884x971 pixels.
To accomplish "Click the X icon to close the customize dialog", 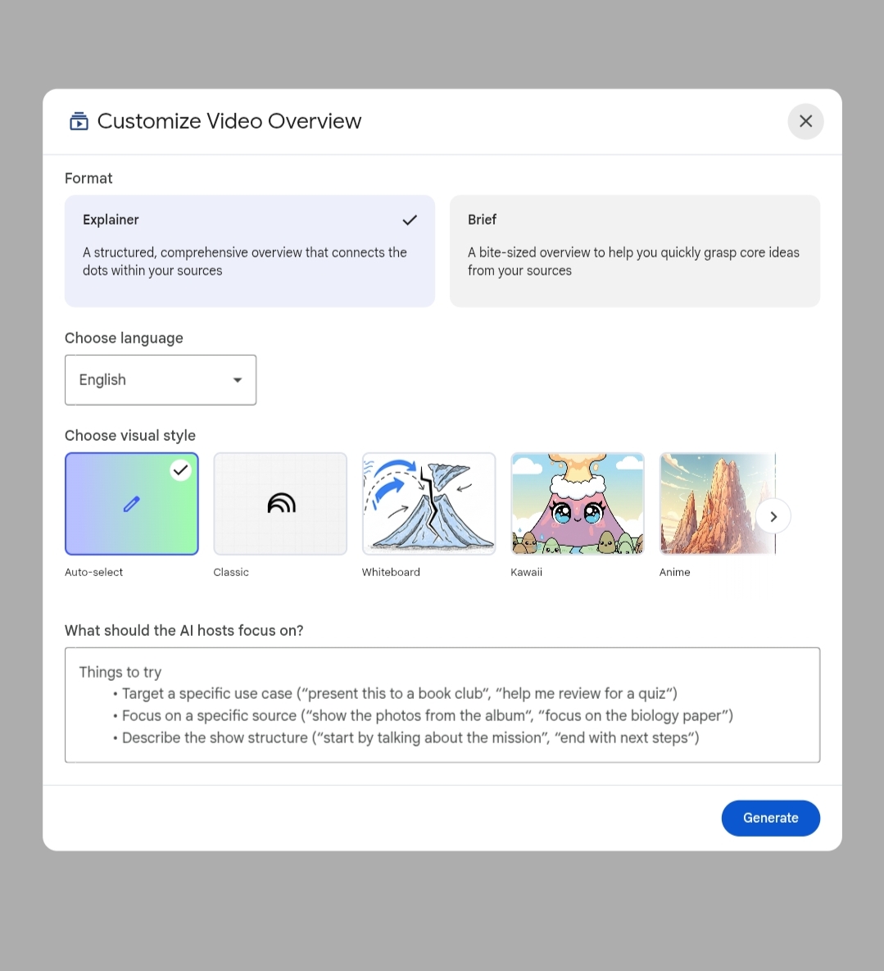I will click(805, 120).
